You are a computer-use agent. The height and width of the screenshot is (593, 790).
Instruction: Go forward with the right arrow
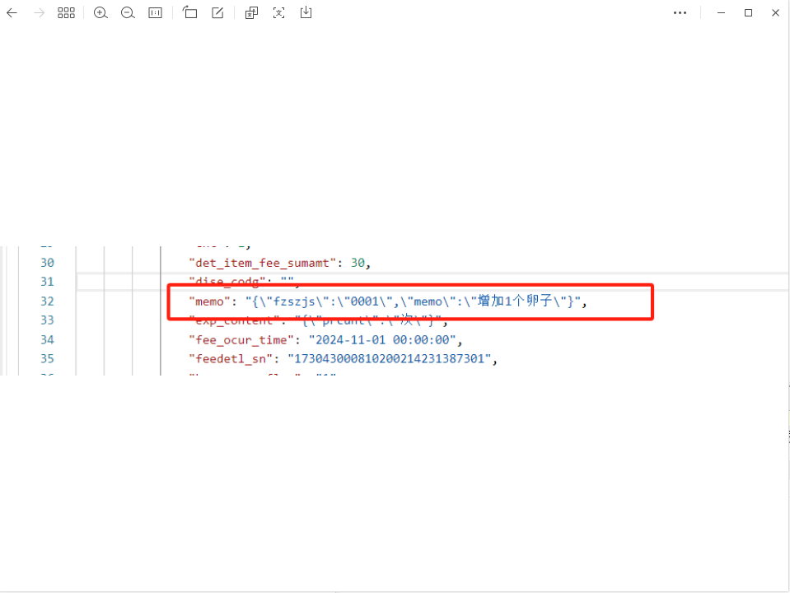39,13
